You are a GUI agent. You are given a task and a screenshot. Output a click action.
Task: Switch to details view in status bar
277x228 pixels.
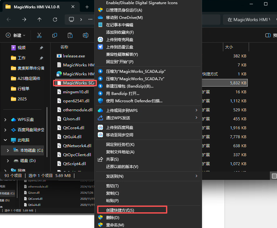tap(274, 176)
